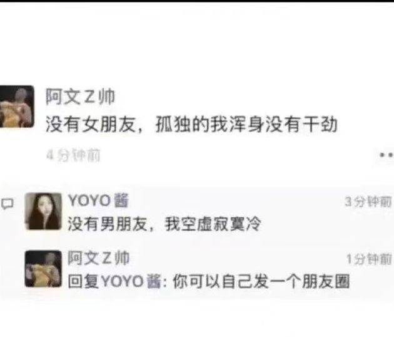The image size is (394, 337).
Task: Click the 4分钟前 timestamp under the post
Action: click(73, 155)
